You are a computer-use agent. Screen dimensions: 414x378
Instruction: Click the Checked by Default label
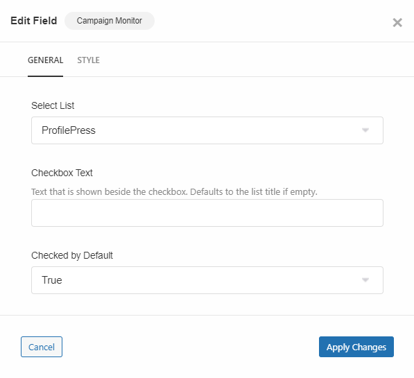tap(72, 255)
